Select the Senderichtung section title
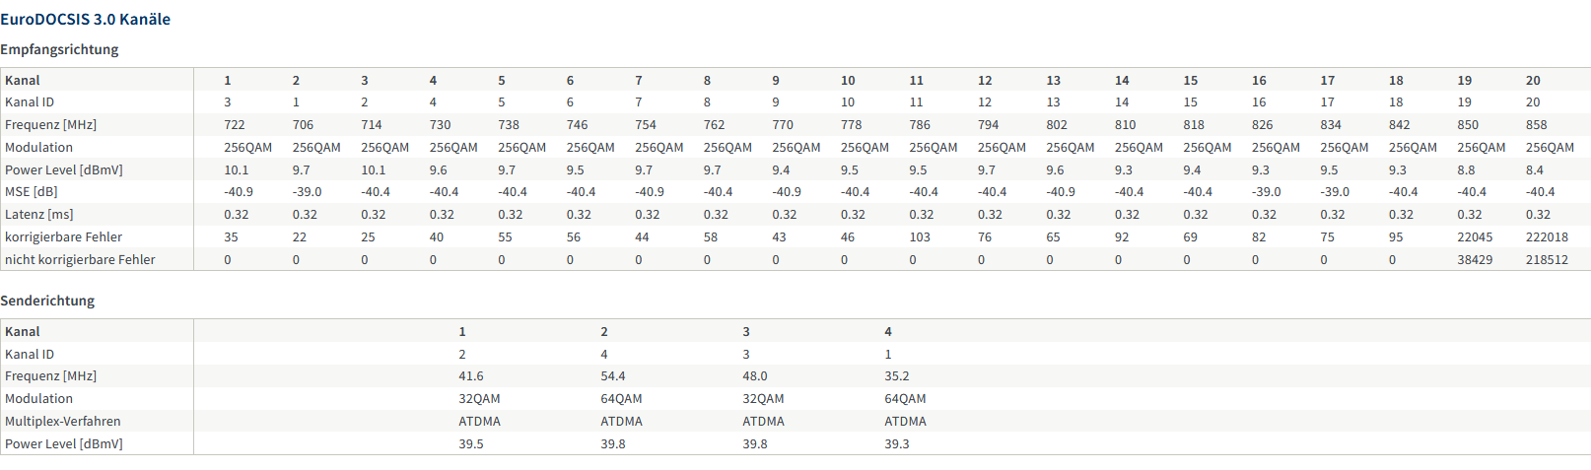Screen dimensions: 1591x470 pyautogui.click(x=47, y=301)
